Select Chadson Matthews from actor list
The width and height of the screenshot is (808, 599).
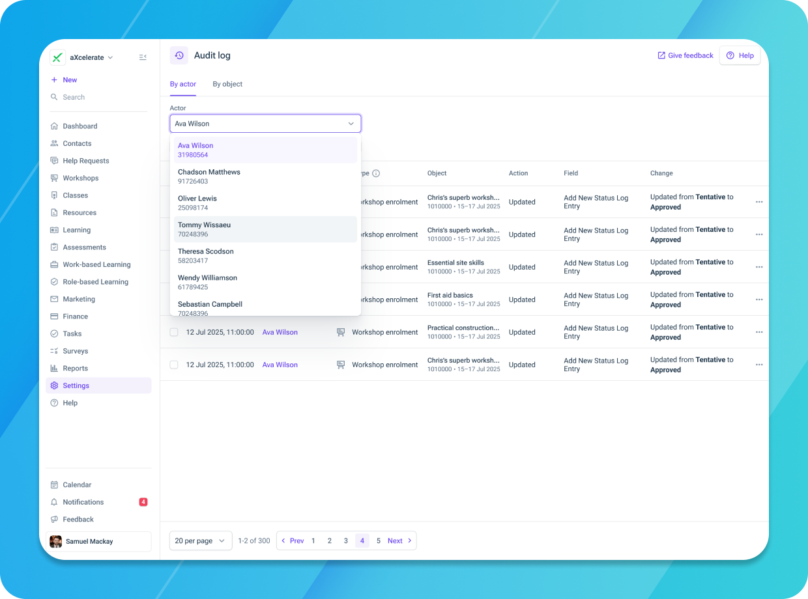[x=265, y=176]
